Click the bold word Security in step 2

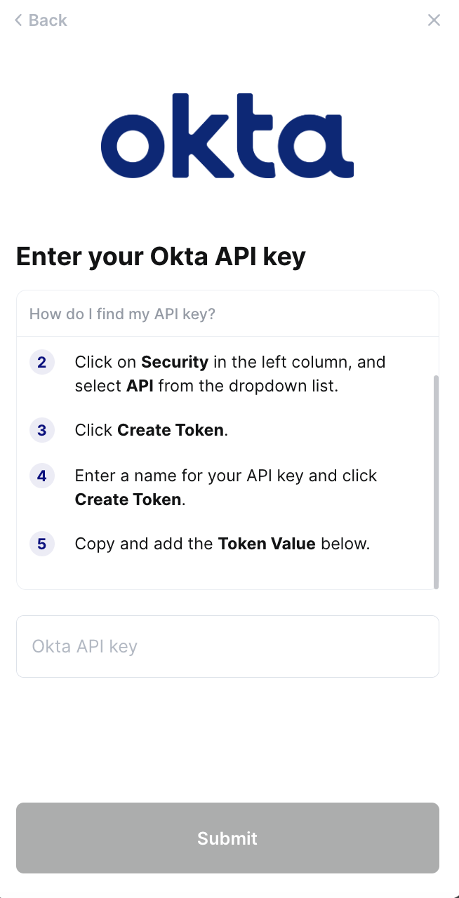point(175,362)
